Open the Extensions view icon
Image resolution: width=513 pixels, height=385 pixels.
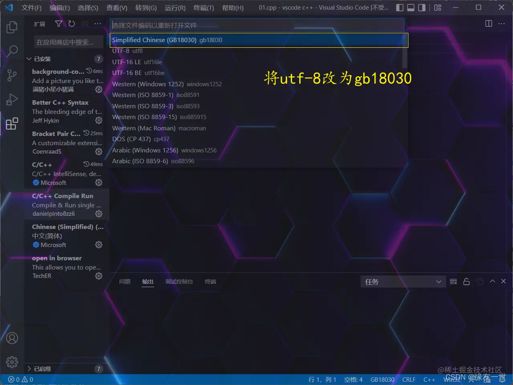12,123
